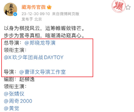Image resolution: width=134 pixels, height=112 pixels.
Task: Open mention @周奇2000
Action: 18,101
